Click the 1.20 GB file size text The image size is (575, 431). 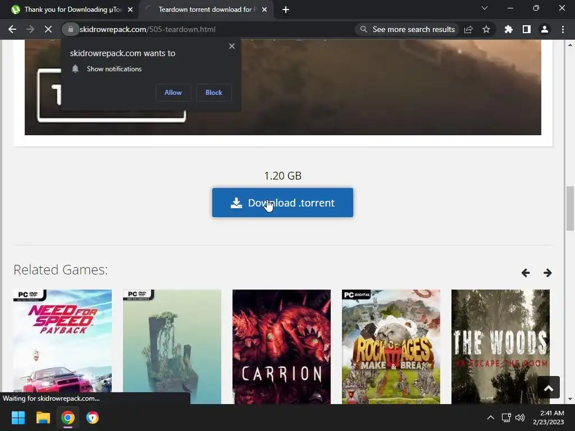[283, 176]
